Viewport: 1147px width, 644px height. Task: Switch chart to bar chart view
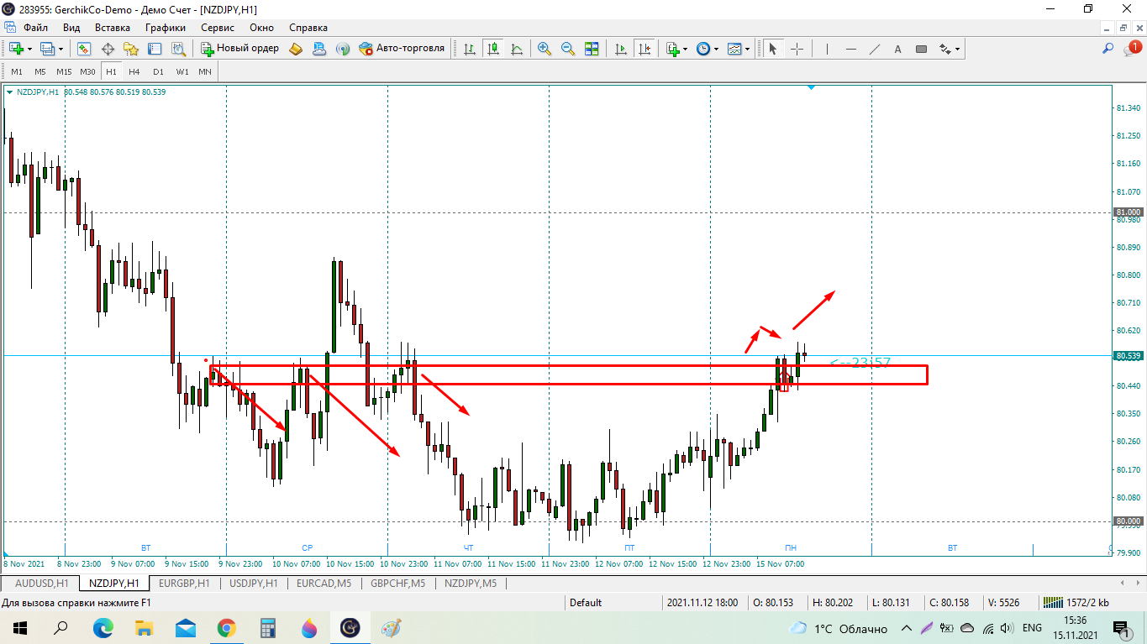point(470,49)
